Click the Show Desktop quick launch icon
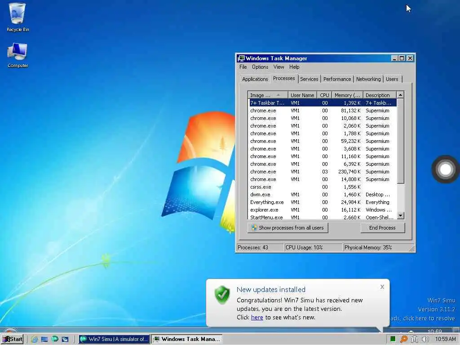 point(44,339)
